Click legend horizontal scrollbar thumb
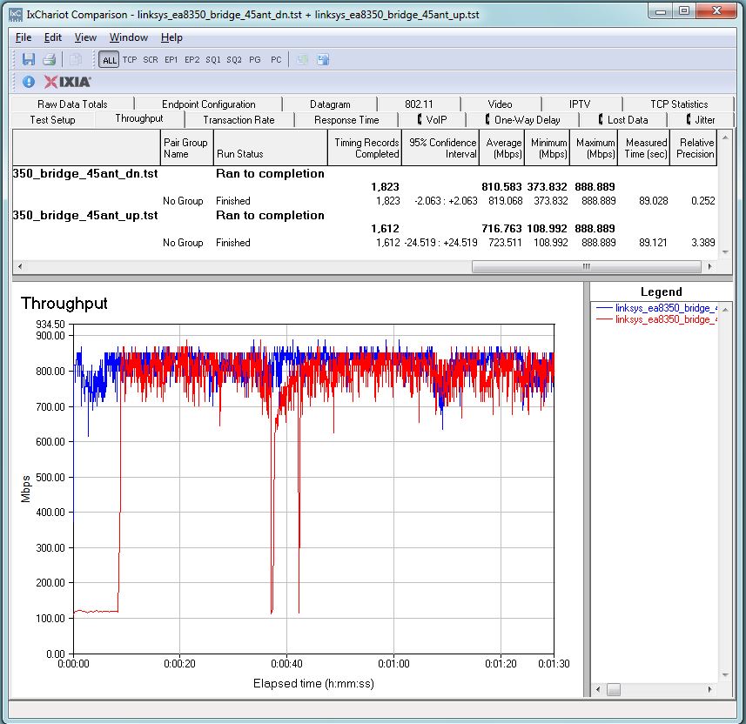This screenshot has height=724, width=746. pyautogui.click(x=614, y=689)
